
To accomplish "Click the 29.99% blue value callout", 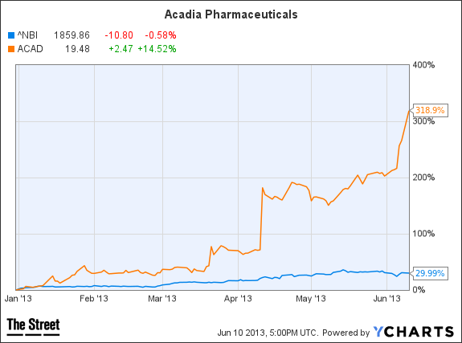I will (430, 273).
